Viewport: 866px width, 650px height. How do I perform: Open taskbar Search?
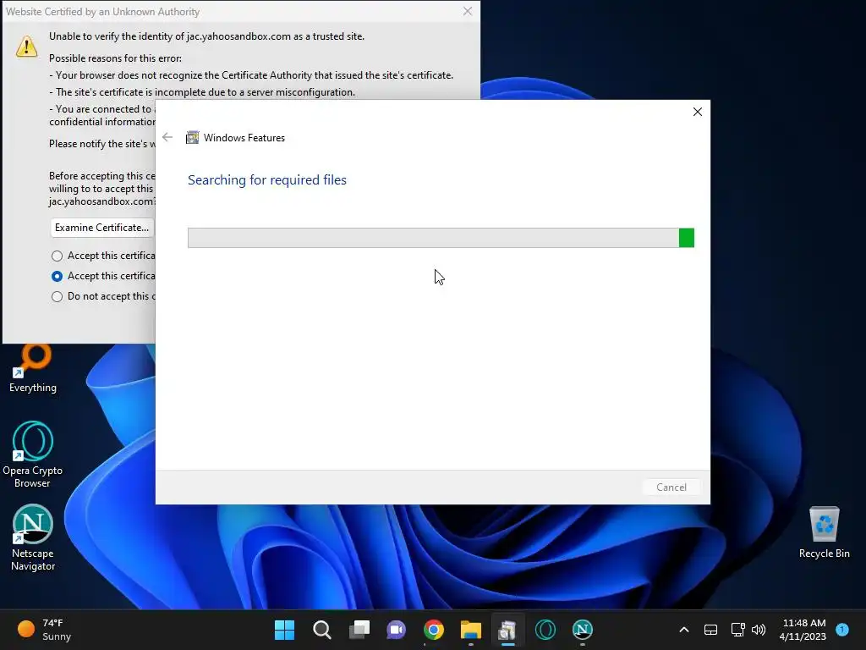(x=322, y=630)
